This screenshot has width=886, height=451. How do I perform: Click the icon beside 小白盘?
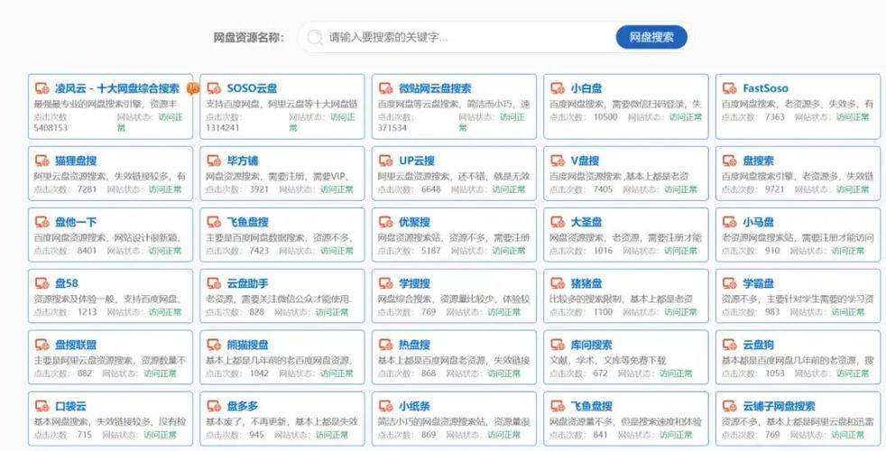pyautogui.click(x=558, y=88)
